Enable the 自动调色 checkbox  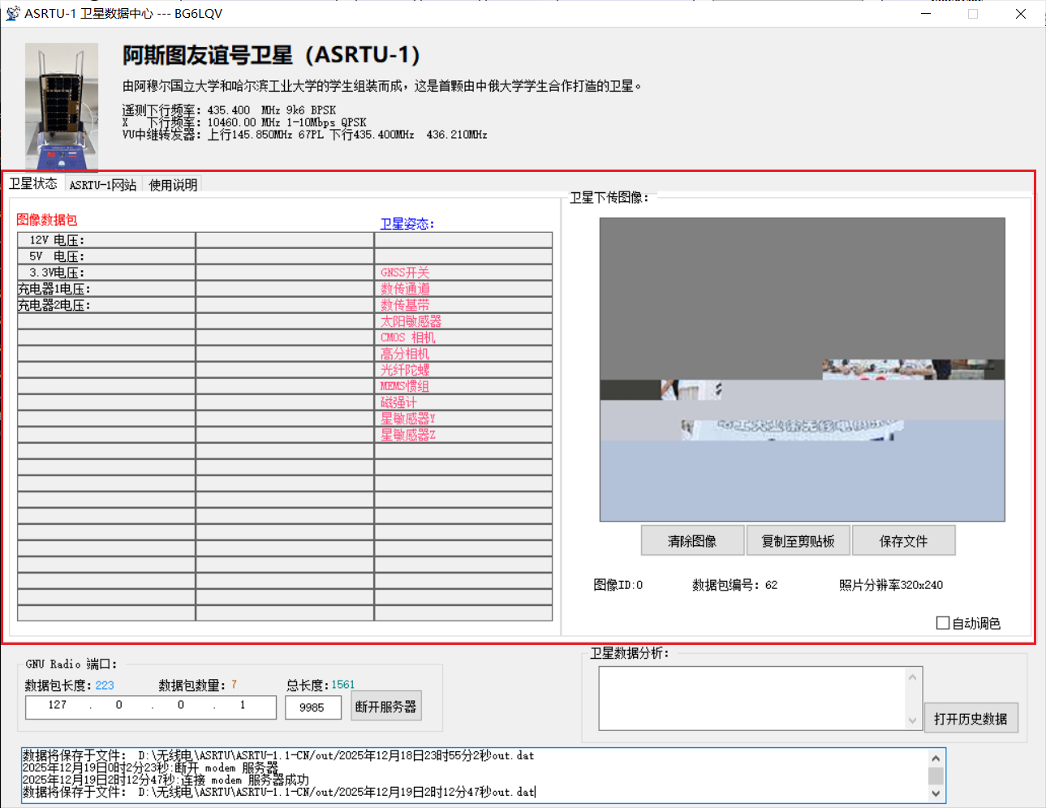943,623
